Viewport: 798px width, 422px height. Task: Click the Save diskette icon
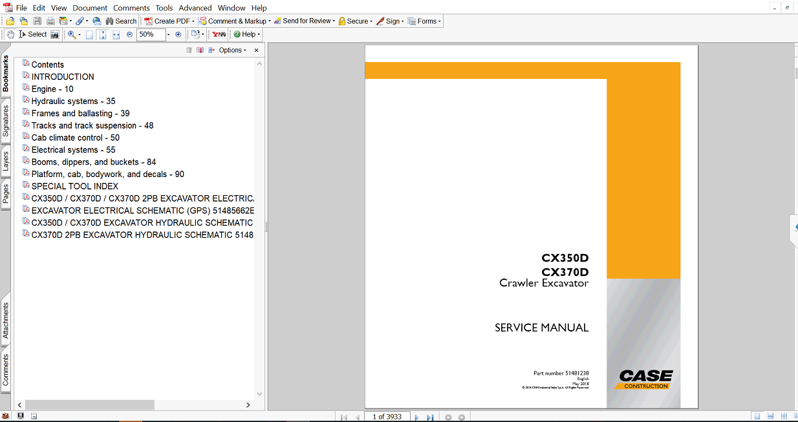38,21
